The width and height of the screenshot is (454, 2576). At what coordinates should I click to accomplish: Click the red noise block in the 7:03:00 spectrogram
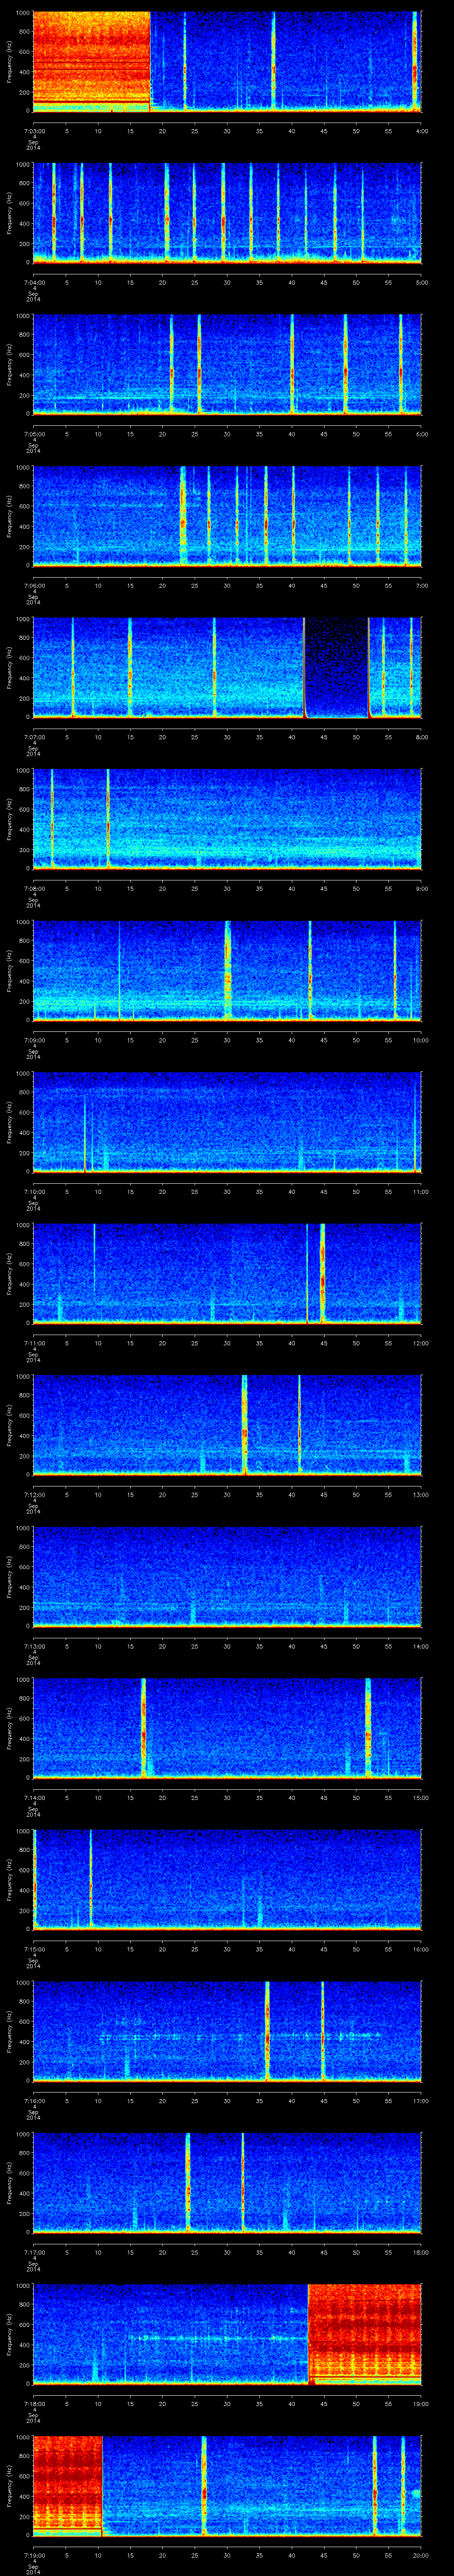[x=91, y=60]
